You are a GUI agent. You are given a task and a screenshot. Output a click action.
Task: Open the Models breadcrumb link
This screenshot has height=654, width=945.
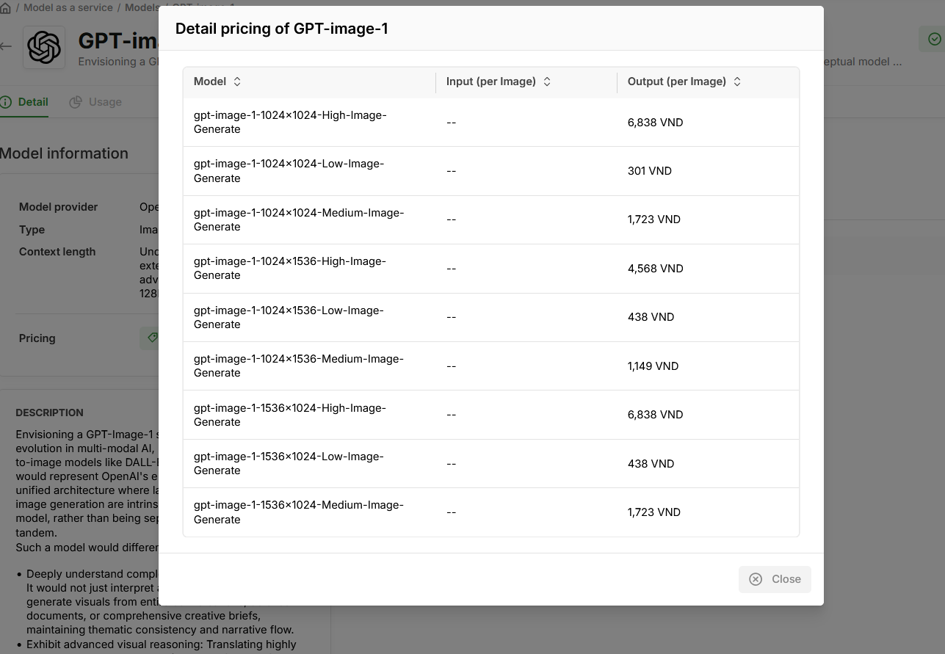click(142, 7)
